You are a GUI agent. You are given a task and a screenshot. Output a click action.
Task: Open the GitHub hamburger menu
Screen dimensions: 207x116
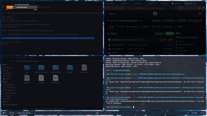click(x=200, y=14)
